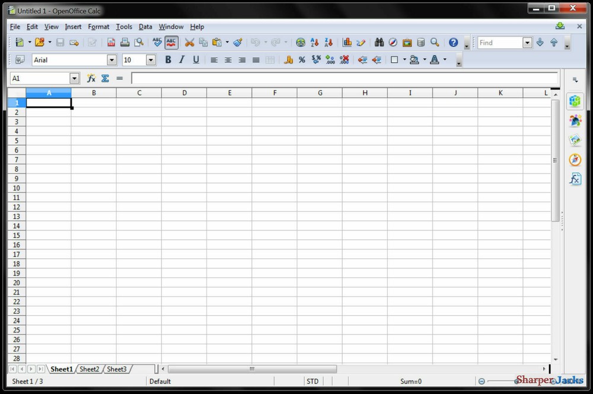Toggle AutoSpellcheck

pyautogui.click(x=171, y=42)
